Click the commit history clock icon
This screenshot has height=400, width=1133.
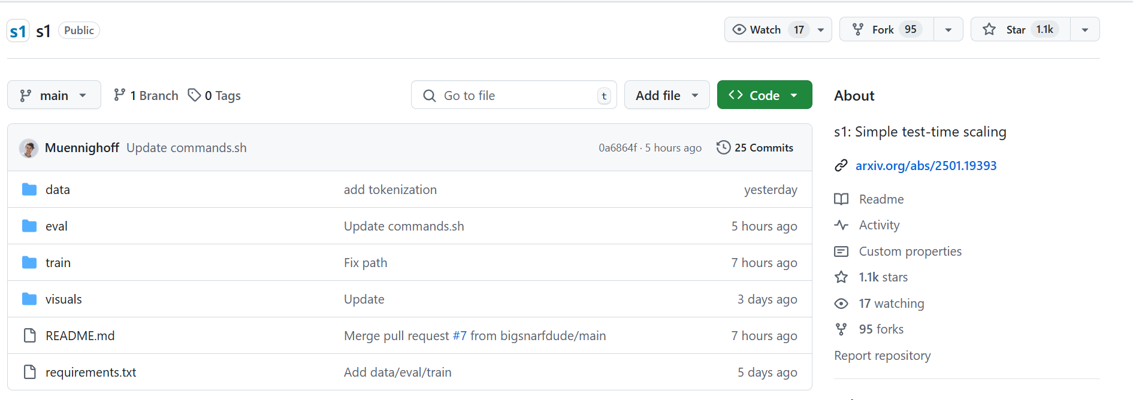(723, 147)
